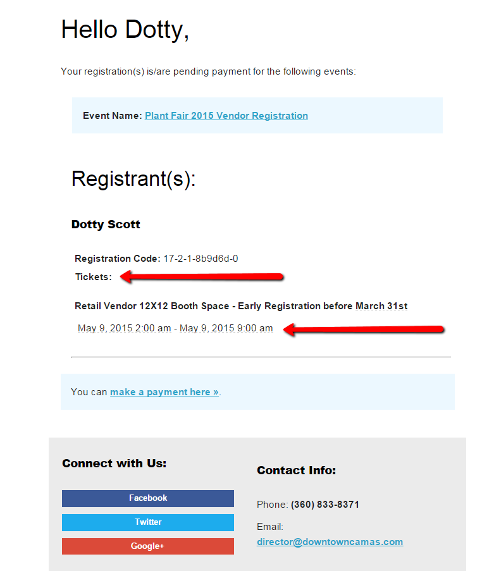Click the red arrow beside the event date
This screenshot has height=571, width=482.
[363, 329]
